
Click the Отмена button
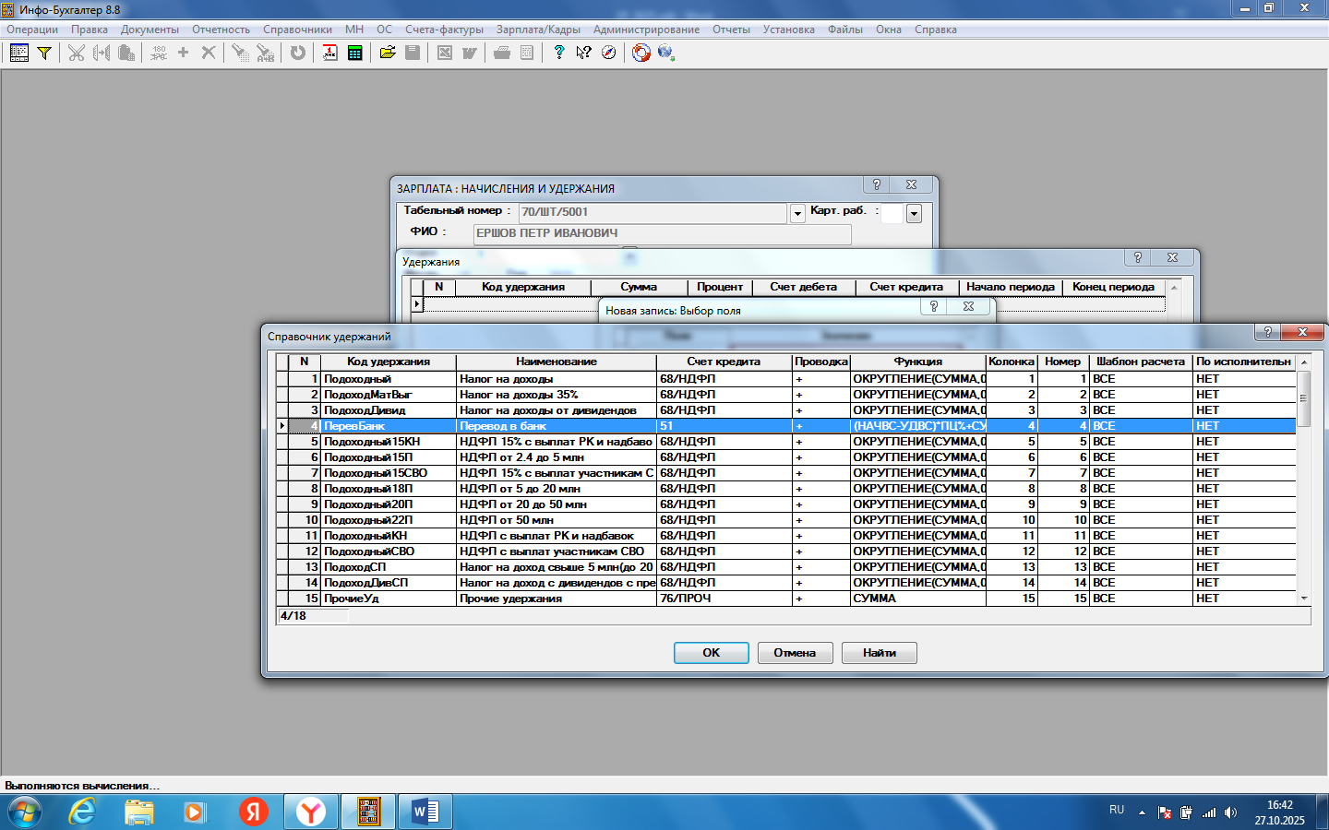pos(795,653)
